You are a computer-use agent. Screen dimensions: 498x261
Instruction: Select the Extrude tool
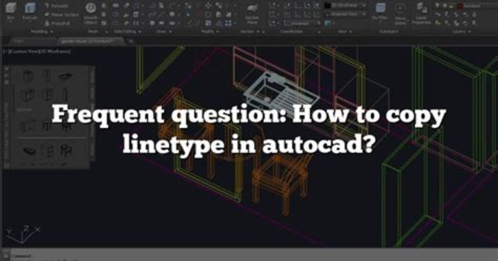(x=30, y=11)
